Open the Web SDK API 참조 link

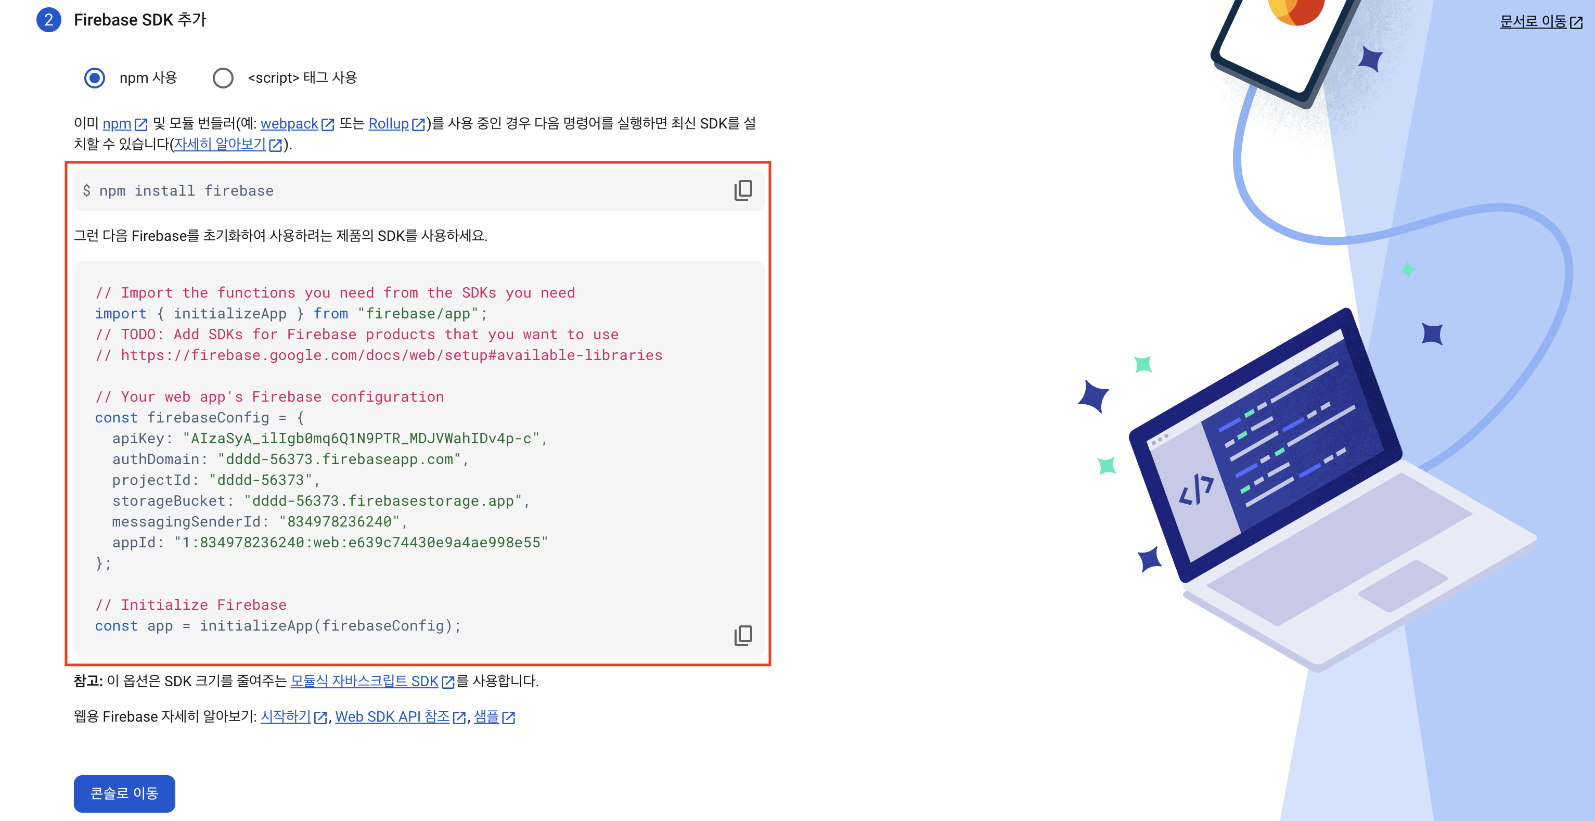coord(393,716)
